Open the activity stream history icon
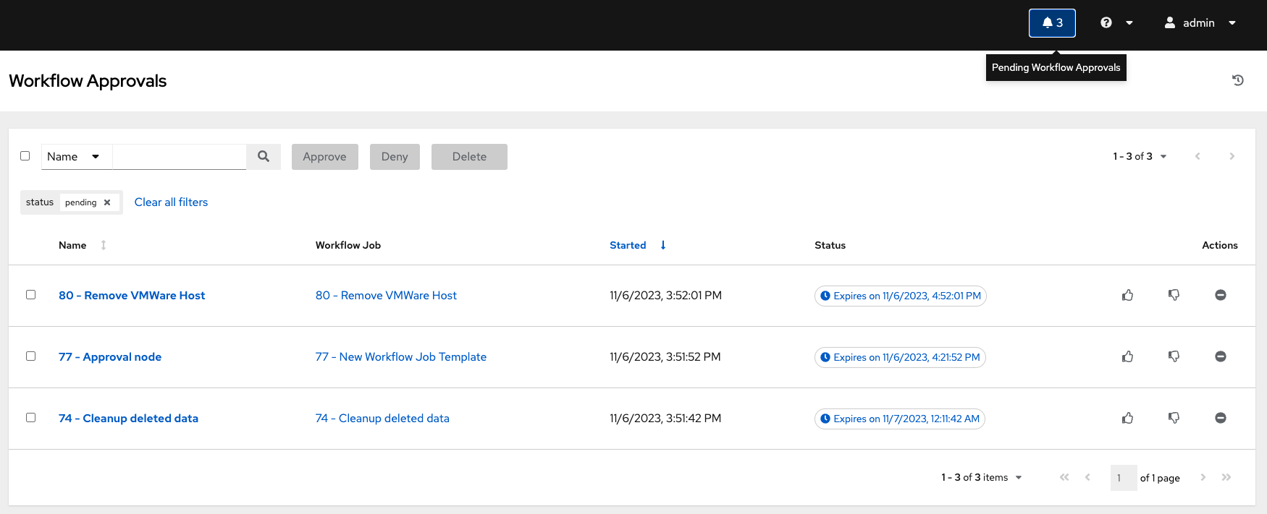Viewport: 1267px width, 514px height. 1237,80
